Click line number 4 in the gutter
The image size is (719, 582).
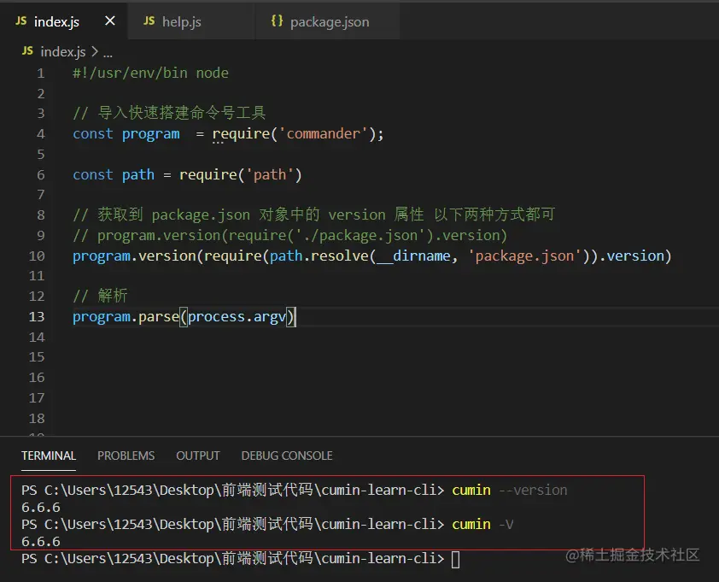pyautogui.click(x=41, y=134)
